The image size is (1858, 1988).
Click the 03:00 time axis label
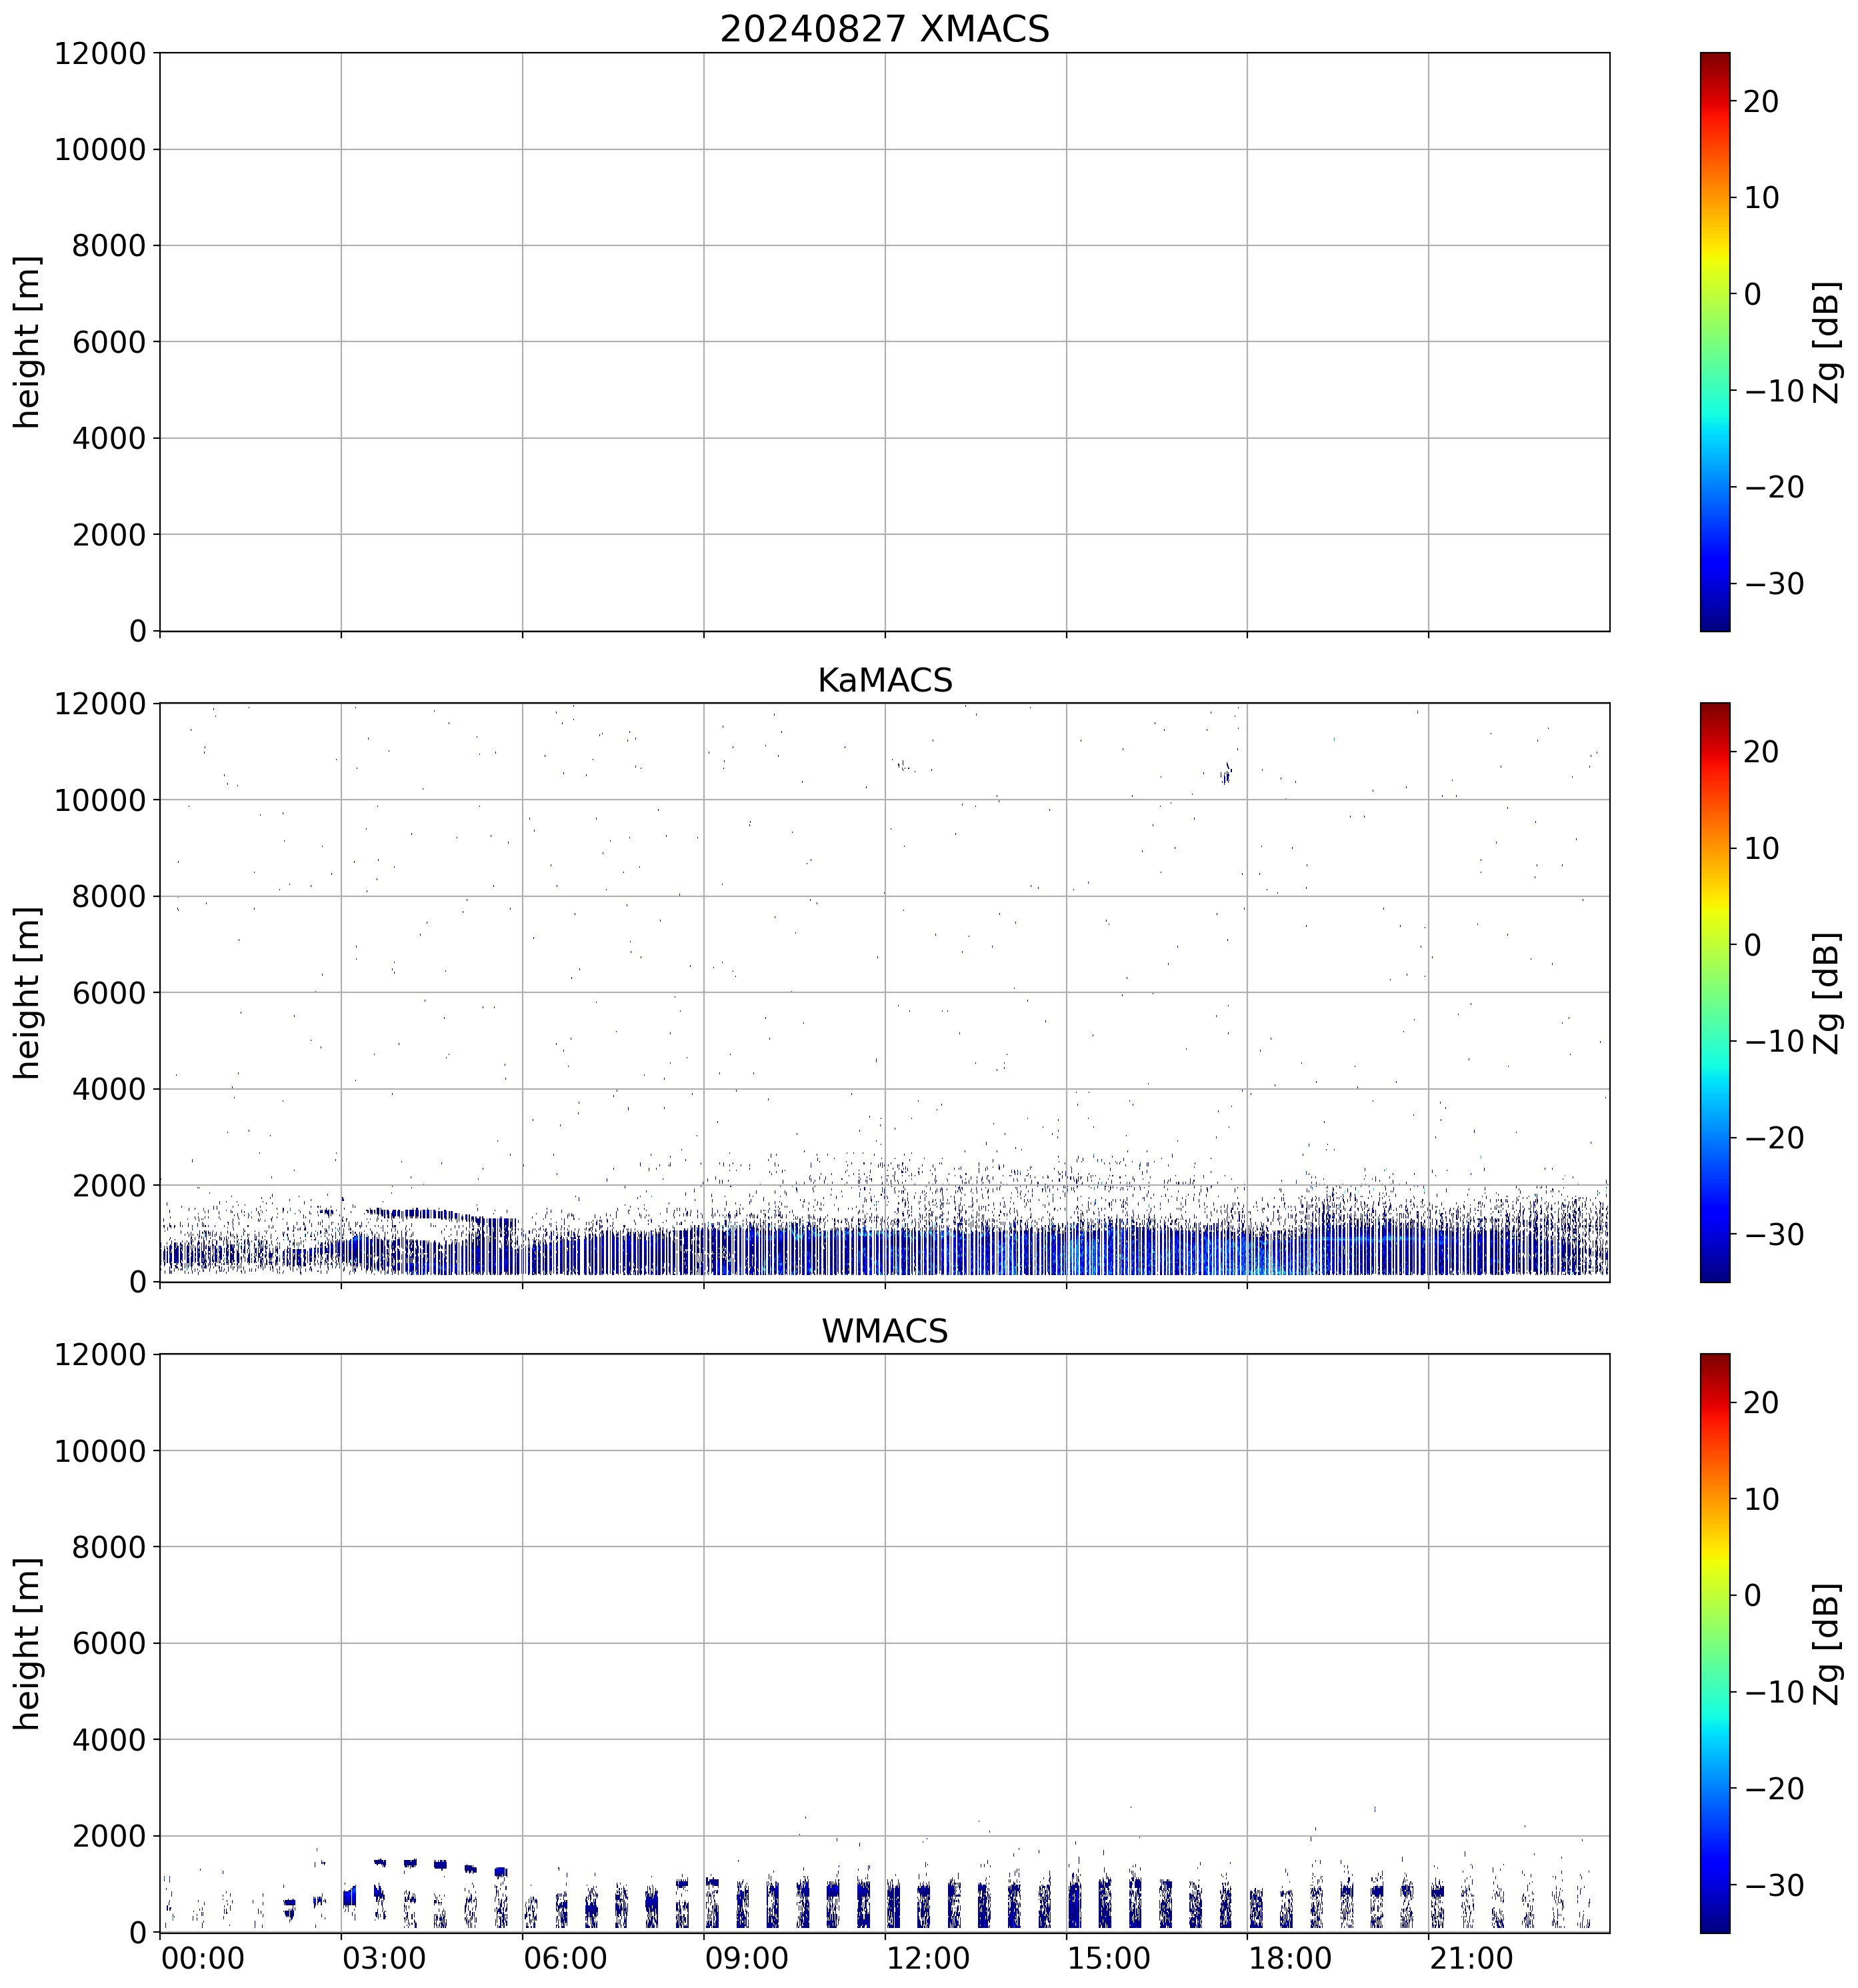point(384,1958)
